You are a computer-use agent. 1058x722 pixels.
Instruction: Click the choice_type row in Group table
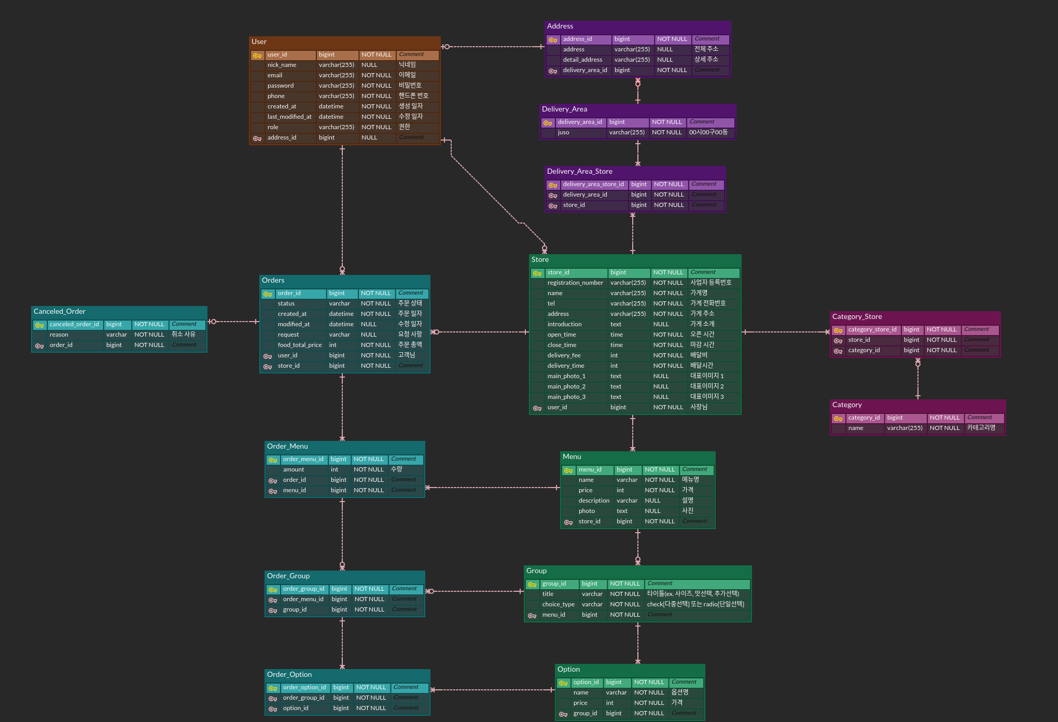(x=559, y=604)
